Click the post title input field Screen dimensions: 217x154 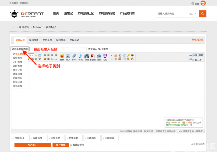tap(58, 49)
